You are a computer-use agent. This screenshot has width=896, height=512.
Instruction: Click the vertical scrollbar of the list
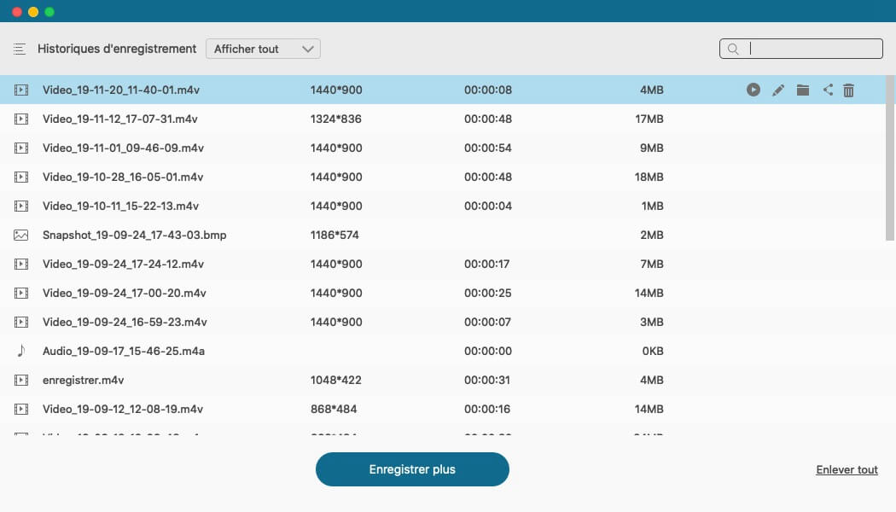click(x=890, y=158)
